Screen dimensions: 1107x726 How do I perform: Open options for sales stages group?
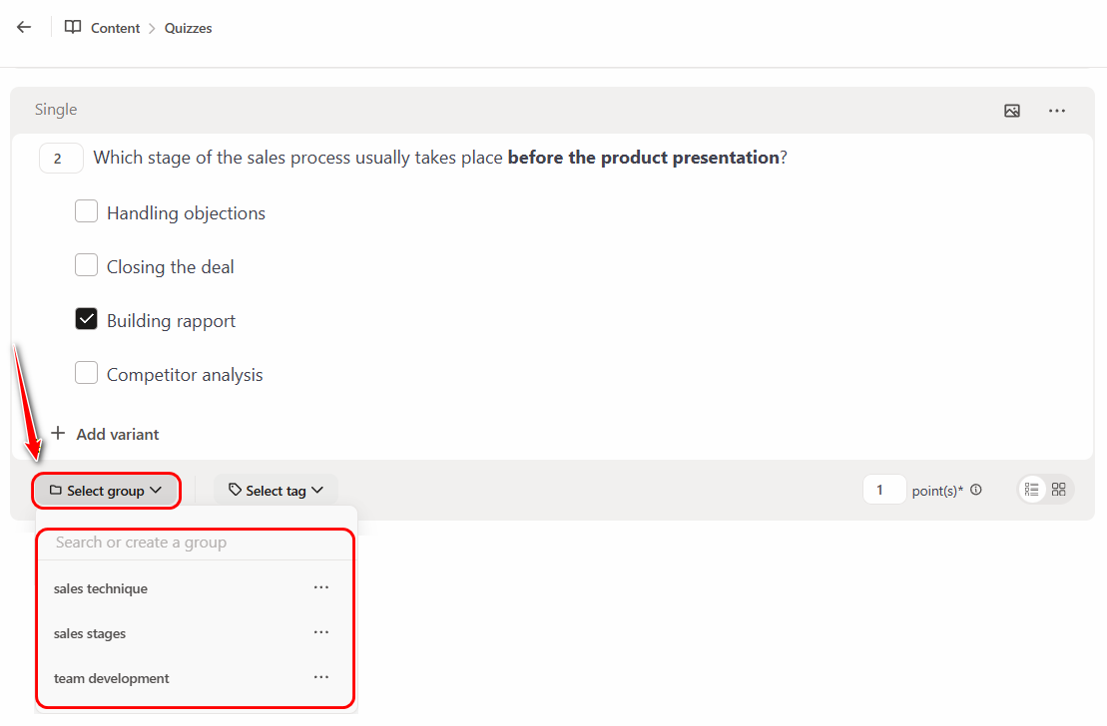(x=320, y=632)
